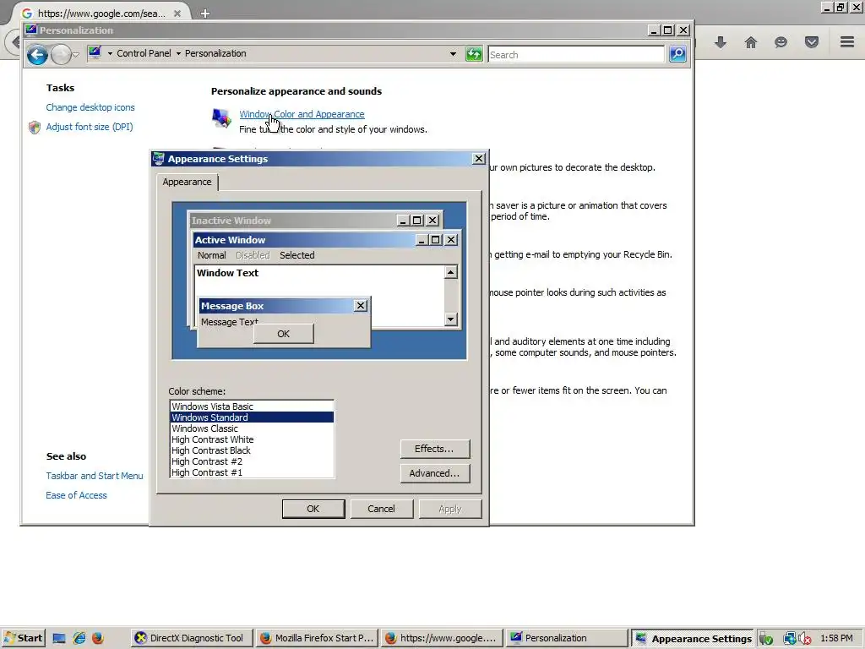
Task: Click the Firefox Home icon
Action: click(750, 42)
